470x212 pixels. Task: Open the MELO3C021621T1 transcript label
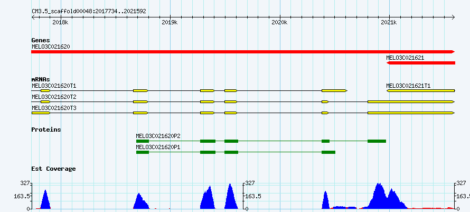click(408, 86)
